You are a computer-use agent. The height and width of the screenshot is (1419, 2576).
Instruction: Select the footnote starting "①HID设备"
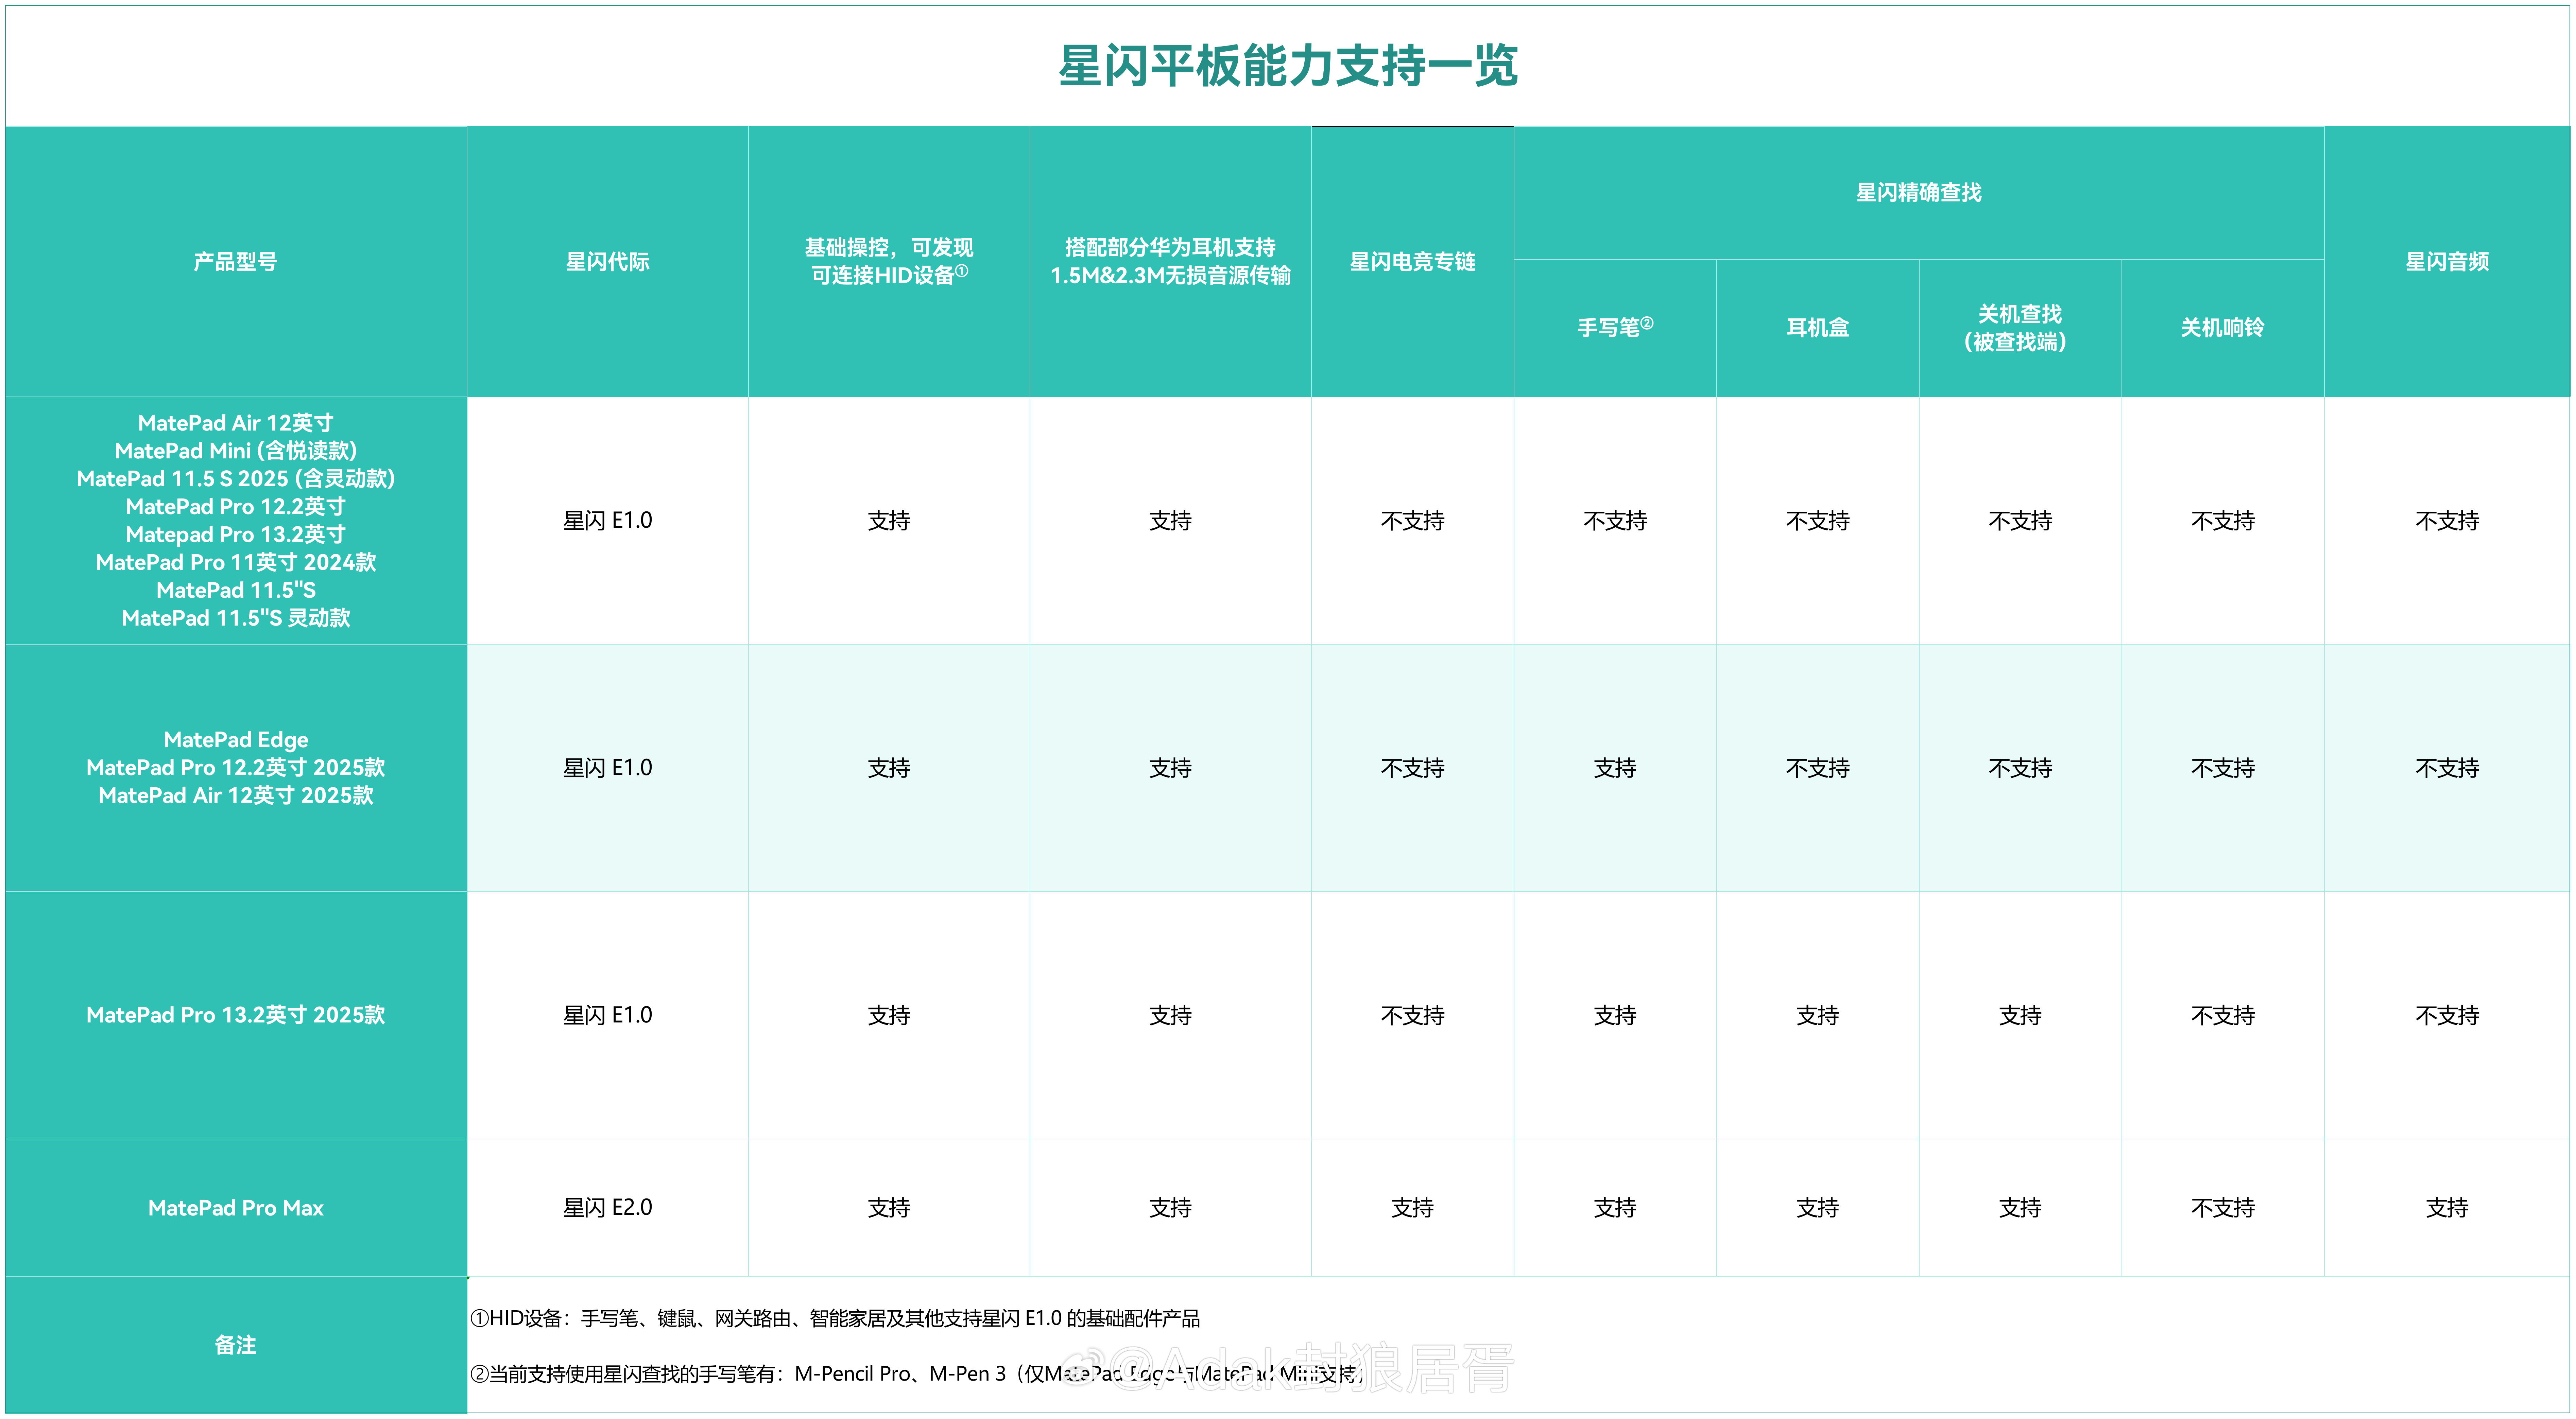[835, 1319]
